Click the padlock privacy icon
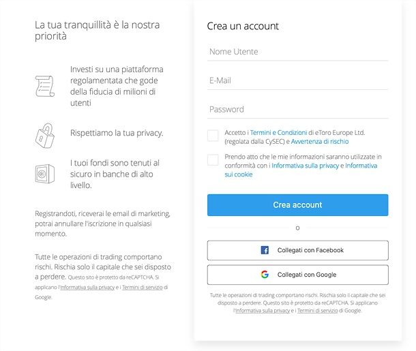The width and height of the screenshot is (416, 351). tap(45, 136)
